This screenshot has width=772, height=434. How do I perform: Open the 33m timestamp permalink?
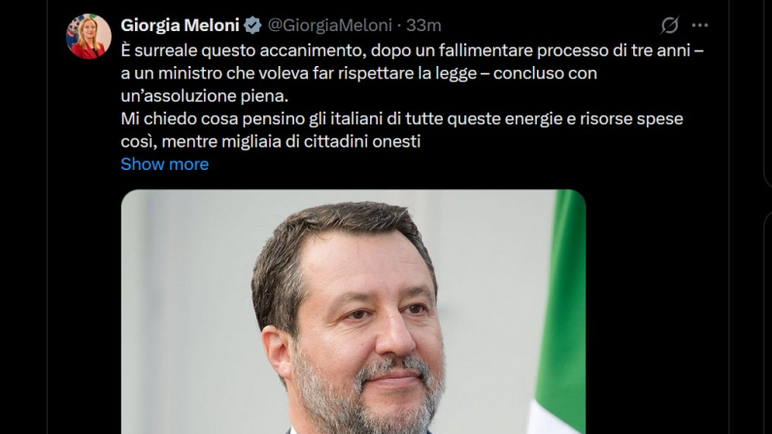[x=423, y=25]
